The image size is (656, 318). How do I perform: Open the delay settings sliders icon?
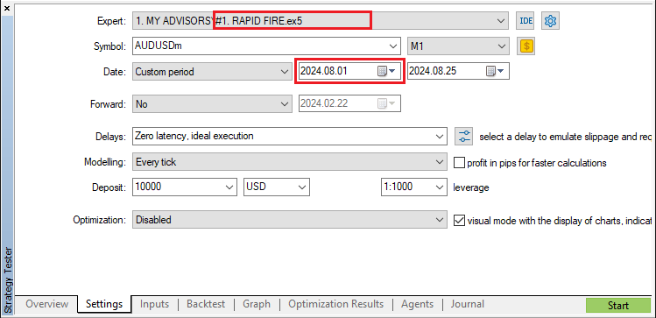(464, 137)
